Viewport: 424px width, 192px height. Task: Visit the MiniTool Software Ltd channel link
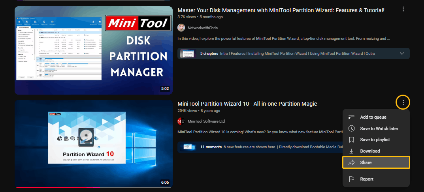[206, 121]
